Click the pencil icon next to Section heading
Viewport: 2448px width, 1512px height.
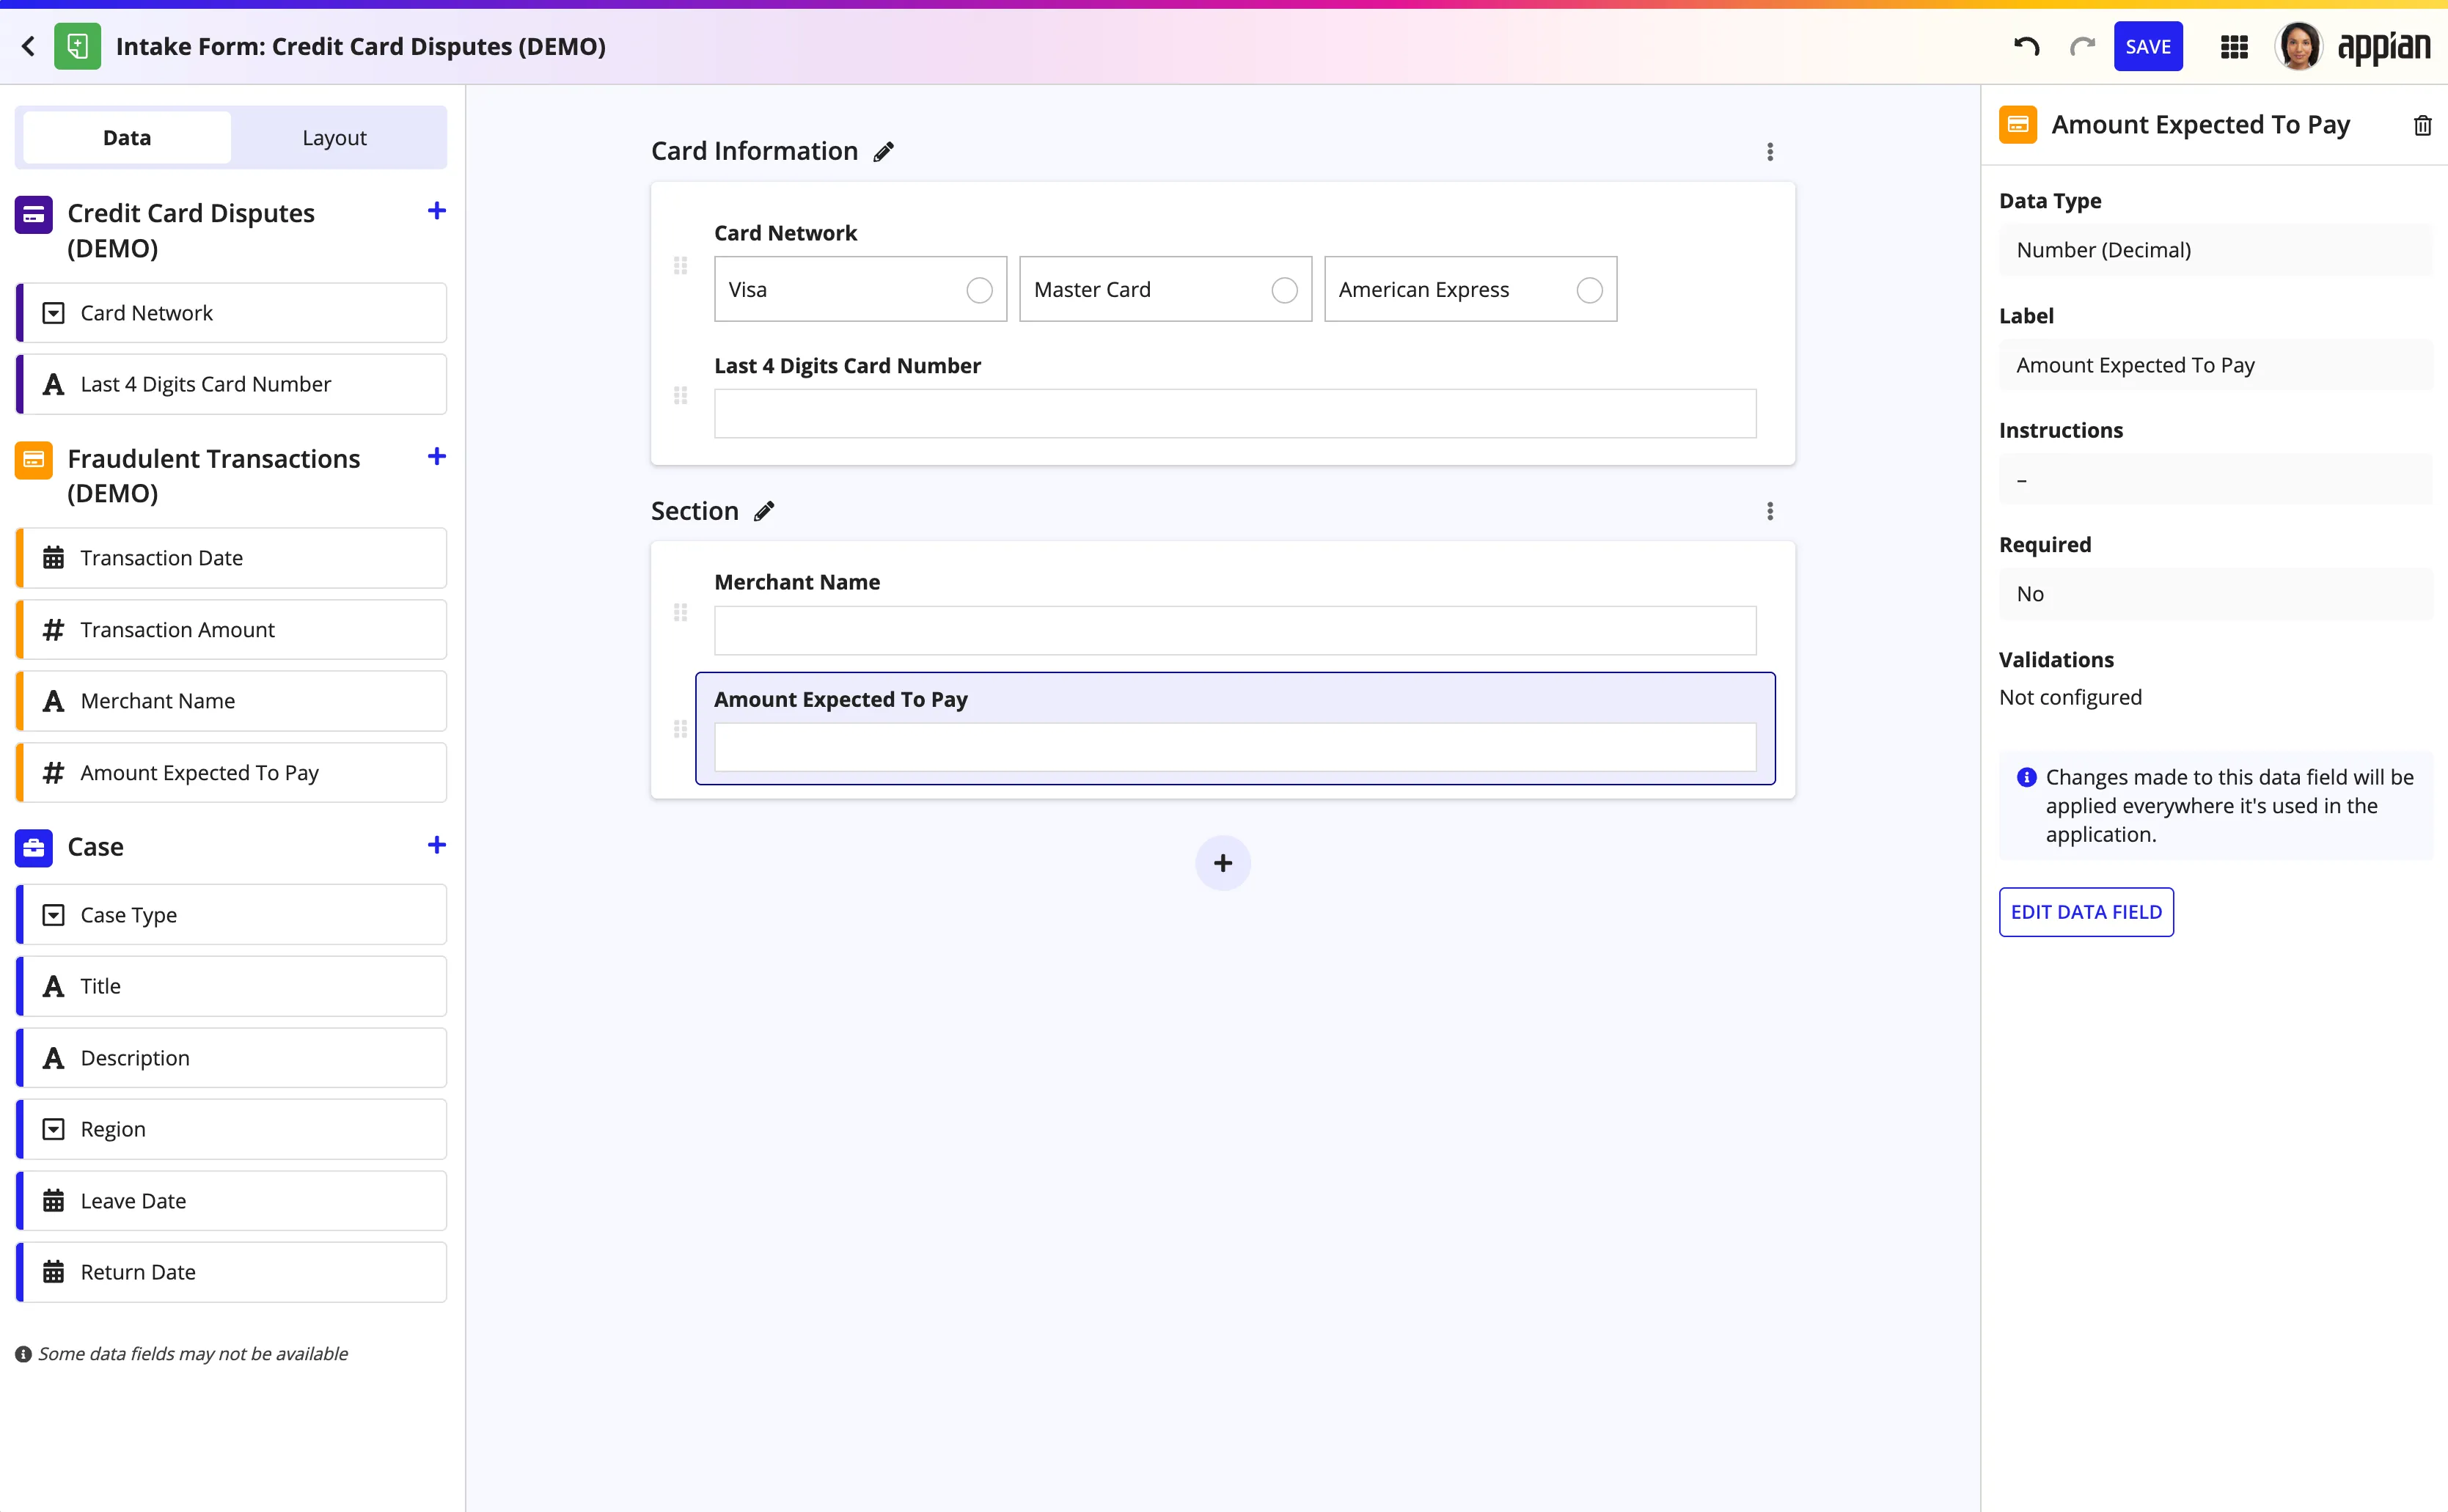(764, 511)
